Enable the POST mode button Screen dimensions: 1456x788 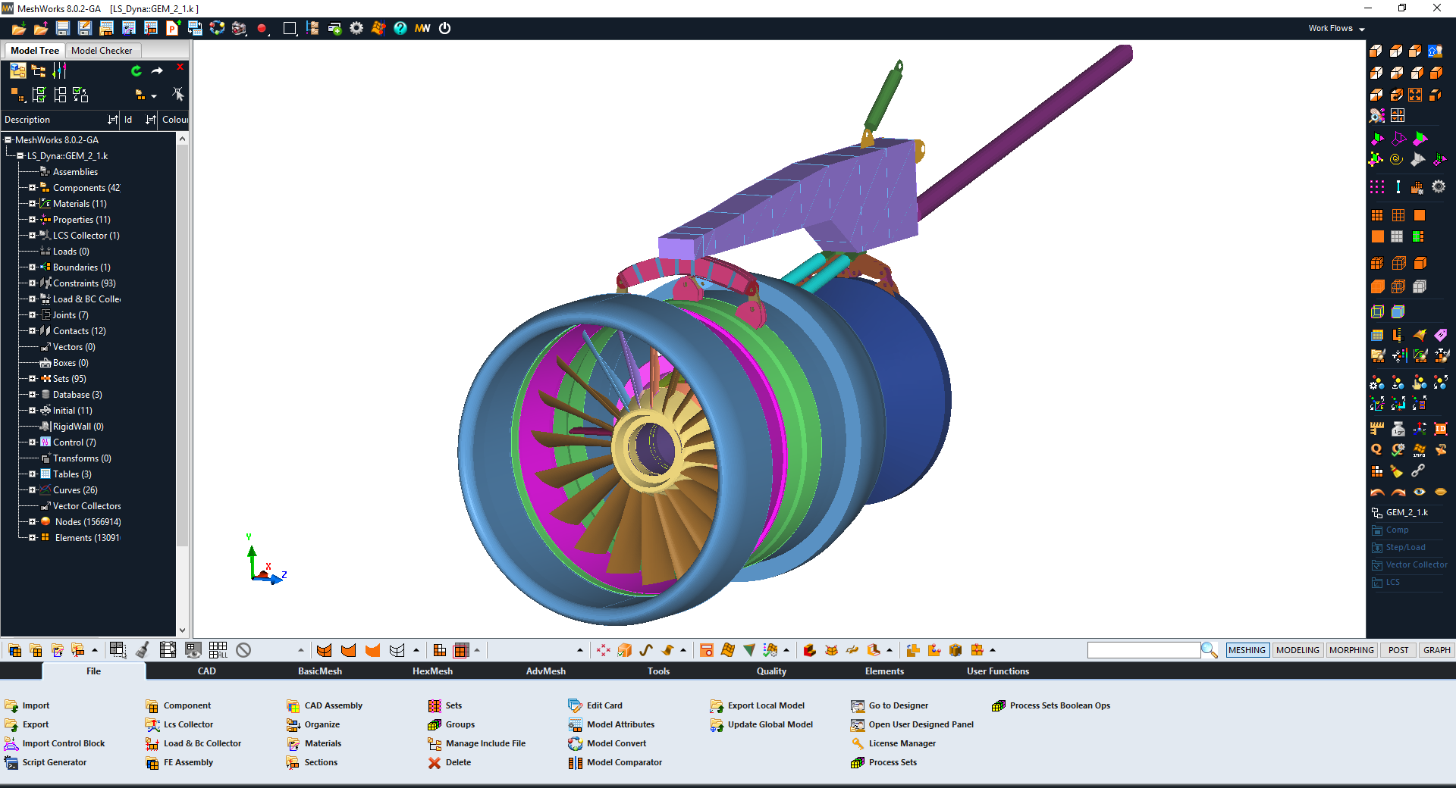[x=1398, y=650]
